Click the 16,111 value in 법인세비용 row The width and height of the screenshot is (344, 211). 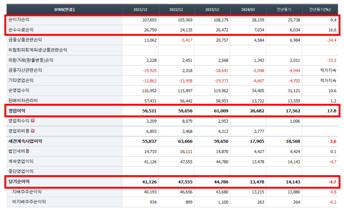click(186, 151)
